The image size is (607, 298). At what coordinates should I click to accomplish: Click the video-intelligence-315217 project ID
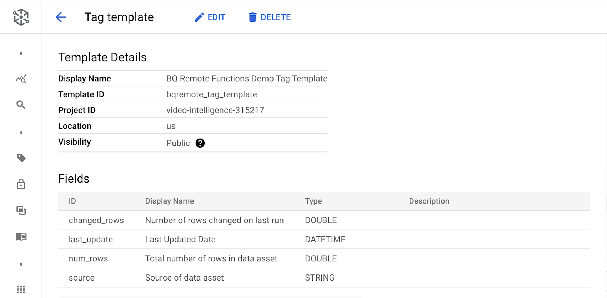tap(215, 110)
